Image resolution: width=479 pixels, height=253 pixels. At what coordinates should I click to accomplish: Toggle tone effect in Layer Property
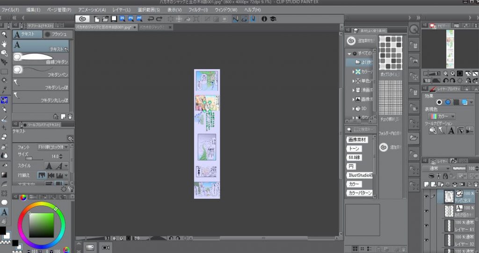click(456, 102)
